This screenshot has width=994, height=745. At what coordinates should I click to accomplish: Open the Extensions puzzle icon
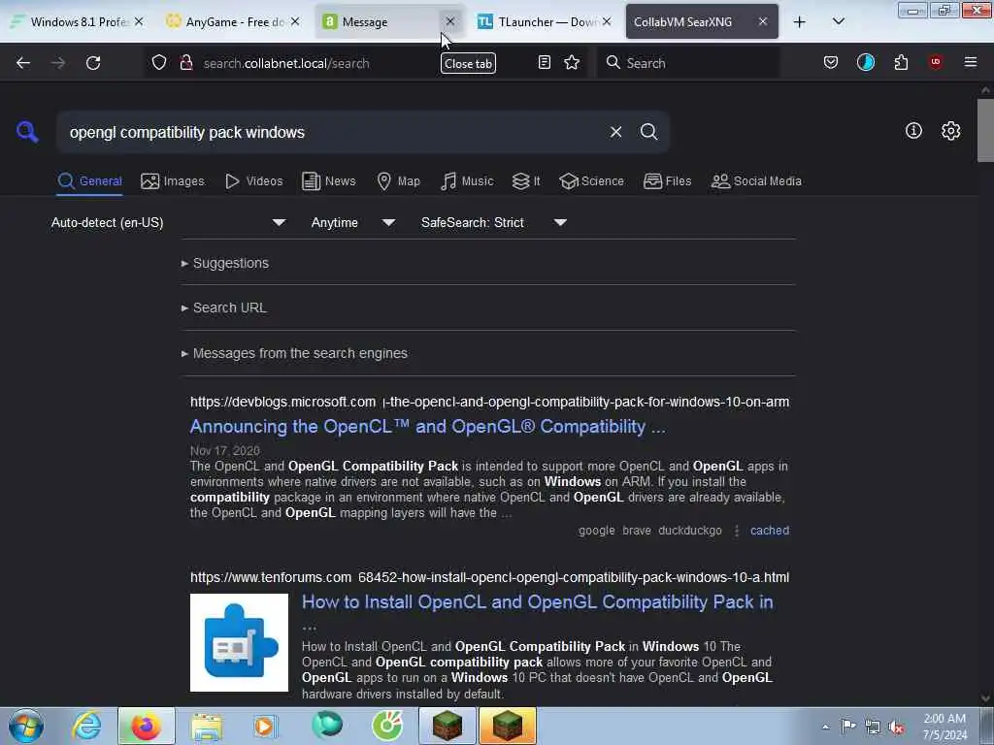[x=901, y=63]
